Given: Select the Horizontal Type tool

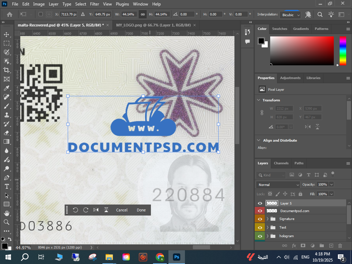Looking at the screenshot, I should pyautogui.click(x=7, y=186).
